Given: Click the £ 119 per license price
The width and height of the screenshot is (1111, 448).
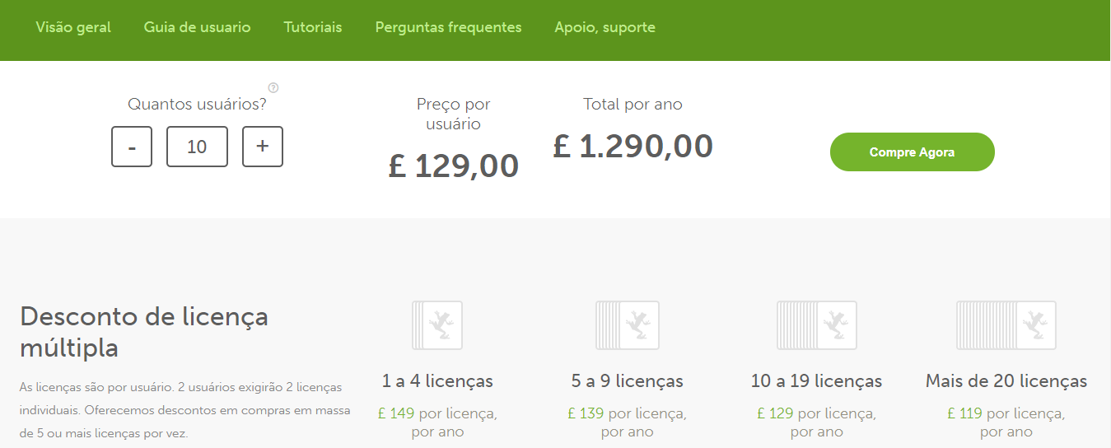Looking at the screenshot, I should coord(964,413).
